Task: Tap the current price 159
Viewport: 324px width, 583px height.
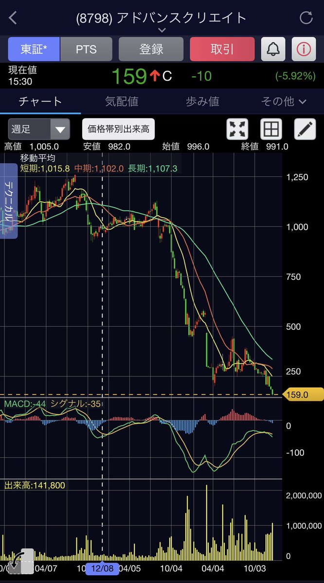Action: (x=129, y=76)
